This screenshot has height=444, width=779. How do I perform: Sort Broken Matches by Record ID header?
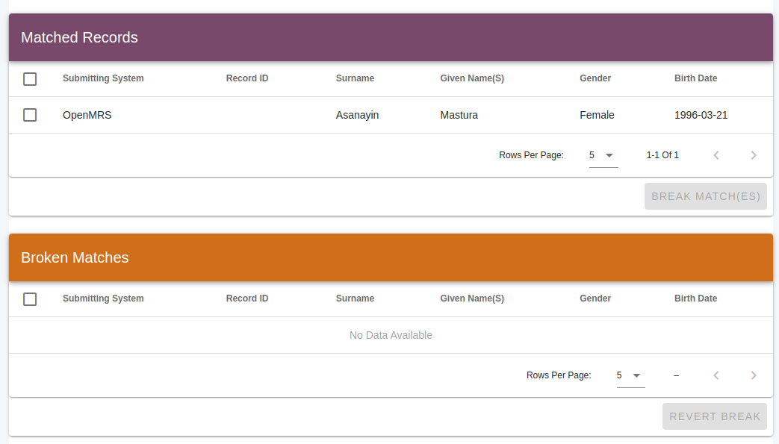point(246,298)
